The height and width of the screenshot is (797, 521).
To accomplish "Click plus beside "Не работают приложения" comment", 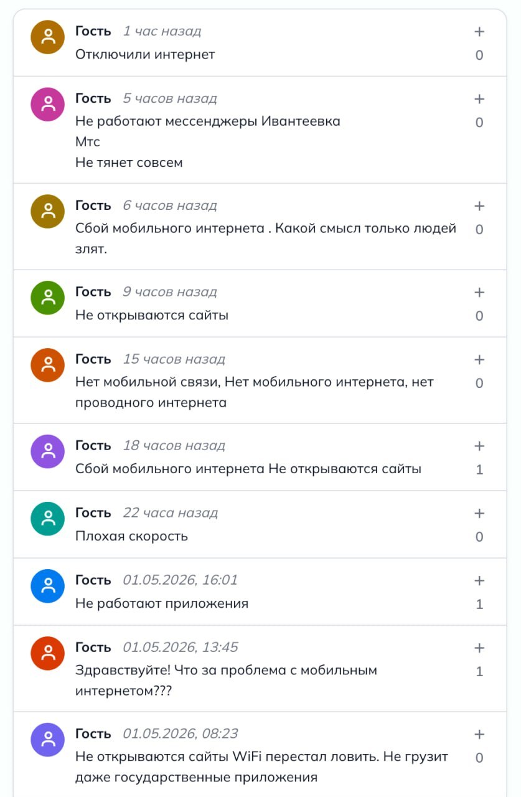I will [479, 581].
